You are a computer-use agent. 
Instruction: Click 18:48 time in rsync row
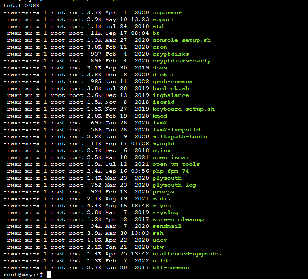(140, 206)
